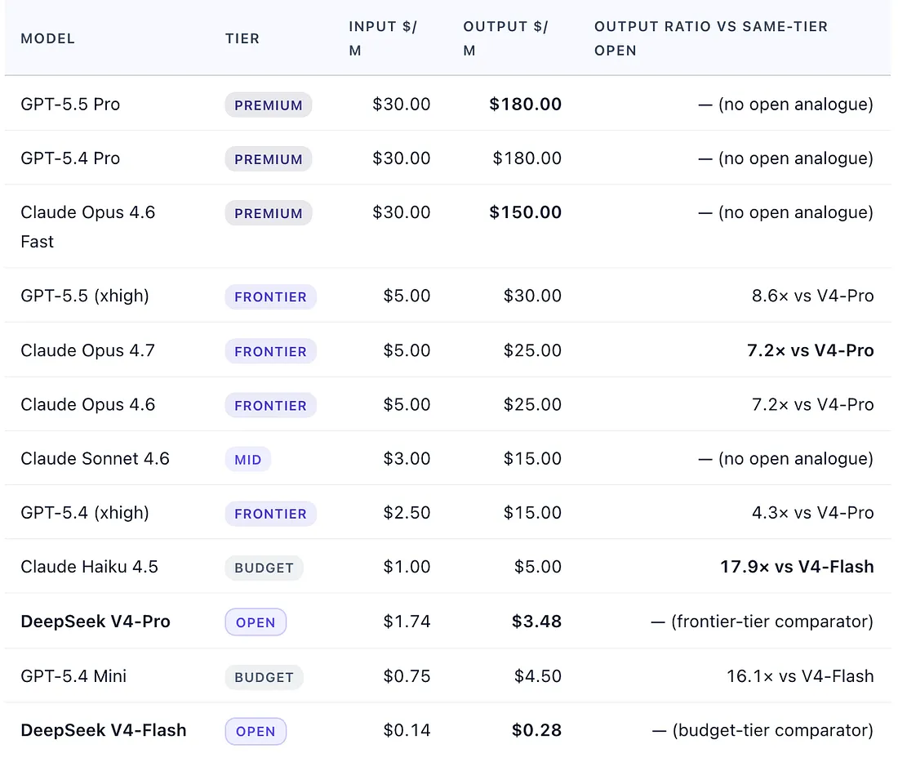This screenshot has width=898, height=762.
Task: Click the $4.50 output price
Action: point(538,676)
